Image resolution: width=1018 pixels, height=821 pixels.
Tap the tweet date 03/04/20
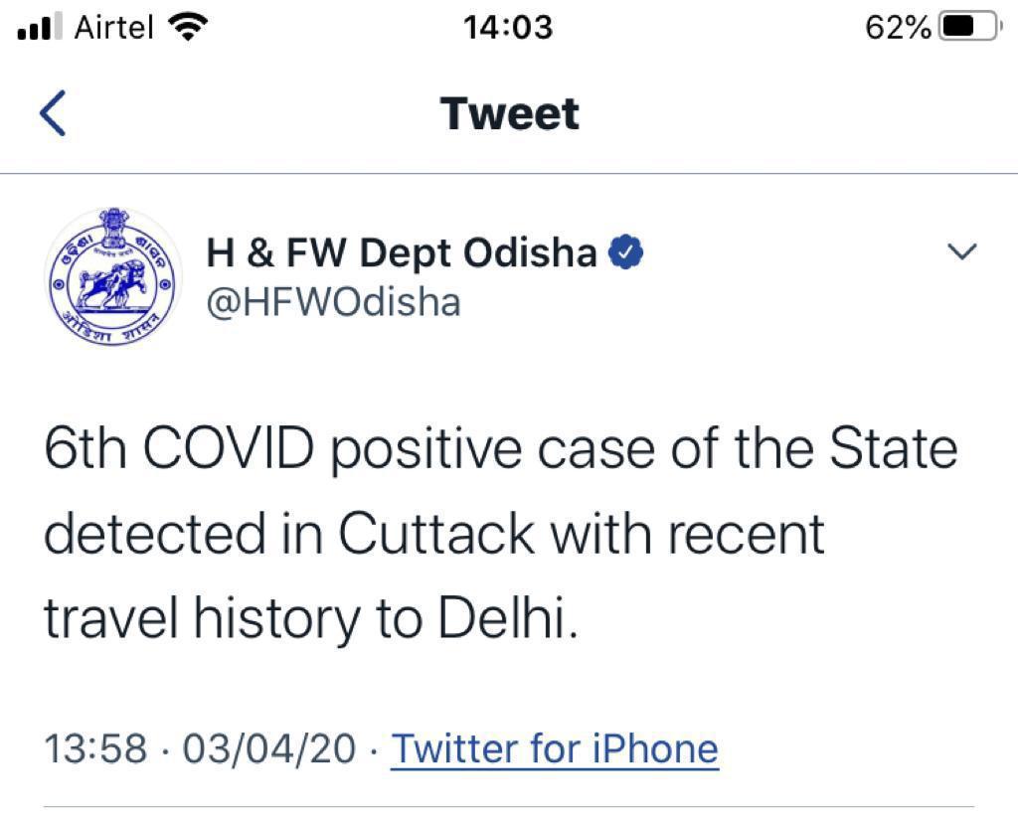pos(268,748)
